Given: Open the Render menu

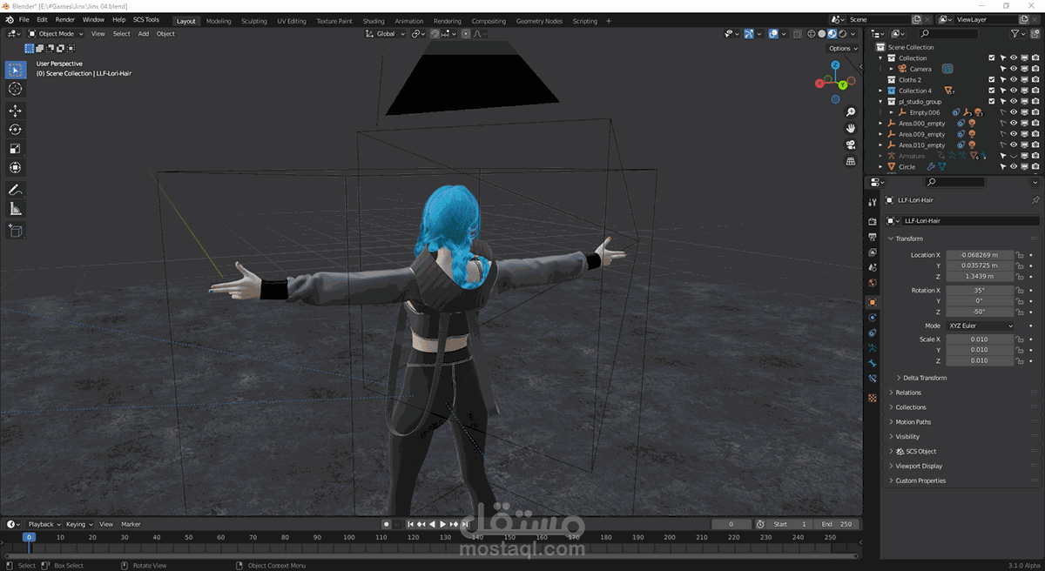Looking at the screenshot, I should [65, 19].
